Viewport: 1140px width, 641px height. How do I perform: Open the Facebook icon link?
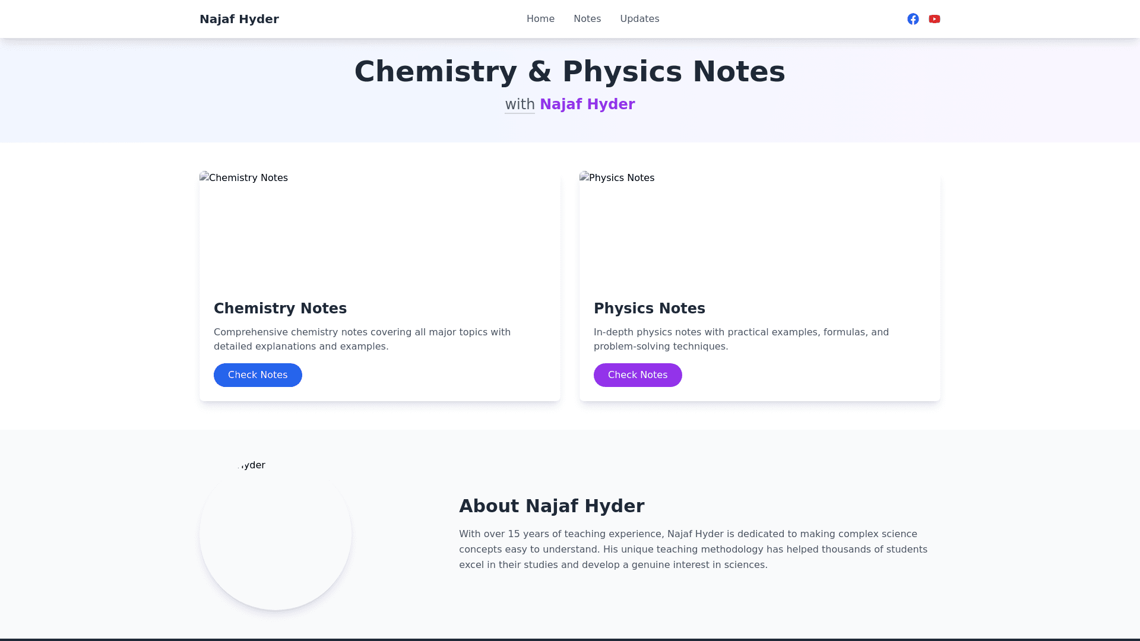tap(913, 19)
